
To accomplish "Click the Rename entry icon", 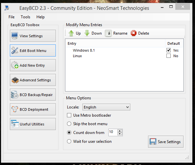I will 108,33.
